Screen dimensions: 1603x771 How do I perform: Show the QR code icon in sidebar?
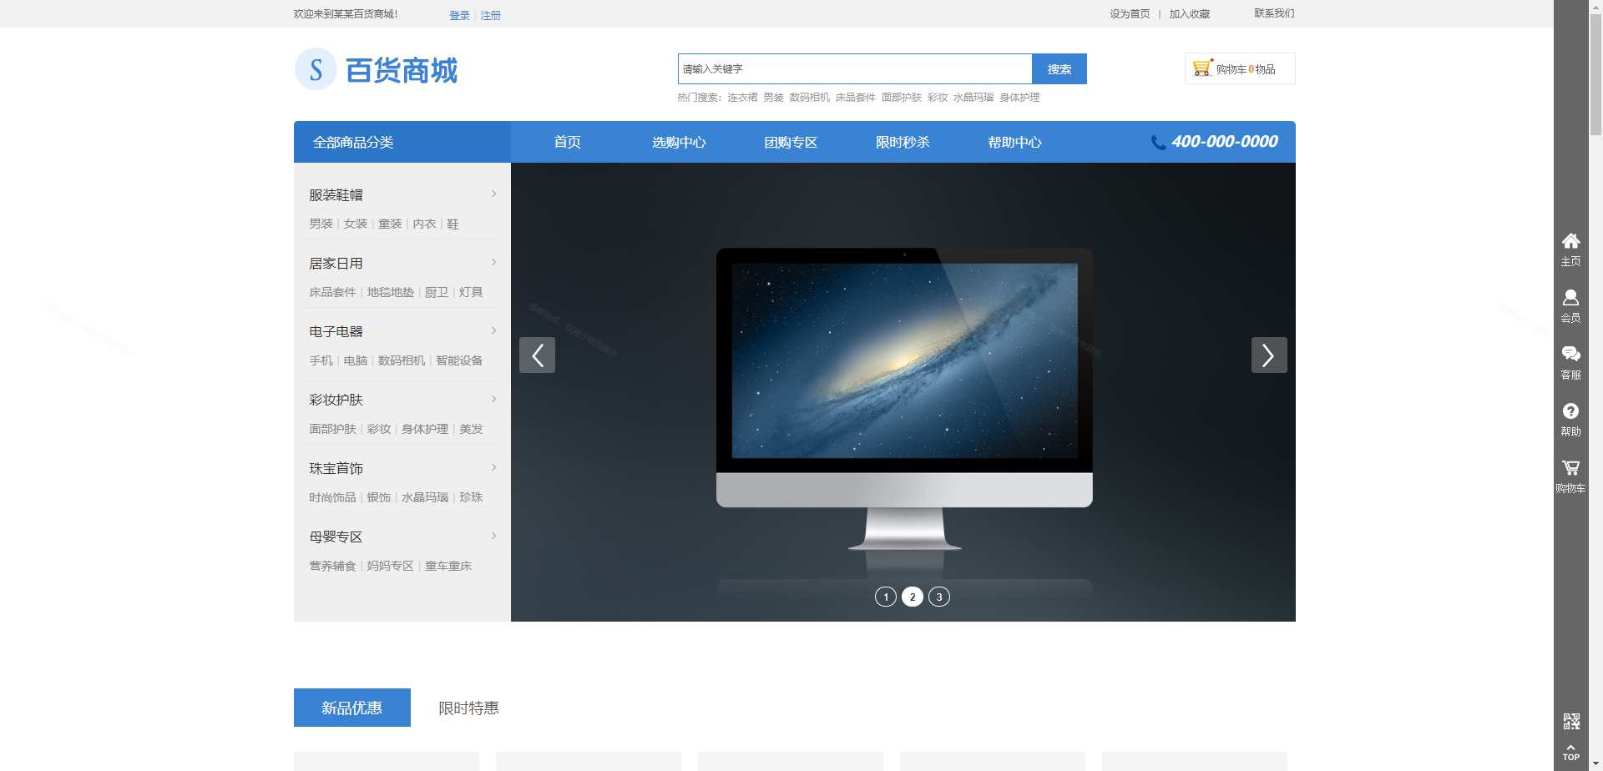pyautogui.click(x=1571, y=721)
